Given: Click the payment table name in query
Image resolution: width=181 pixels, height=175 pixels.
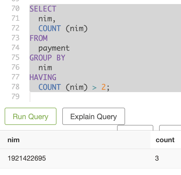Looking at the screenshot, I should point(54,48).
